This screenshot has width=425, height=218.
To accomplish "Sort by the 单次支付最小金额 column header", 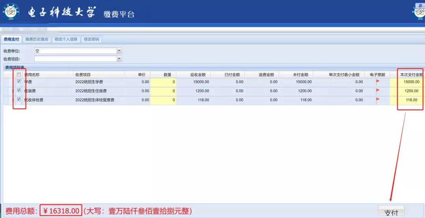I will (x=344, y=75).
